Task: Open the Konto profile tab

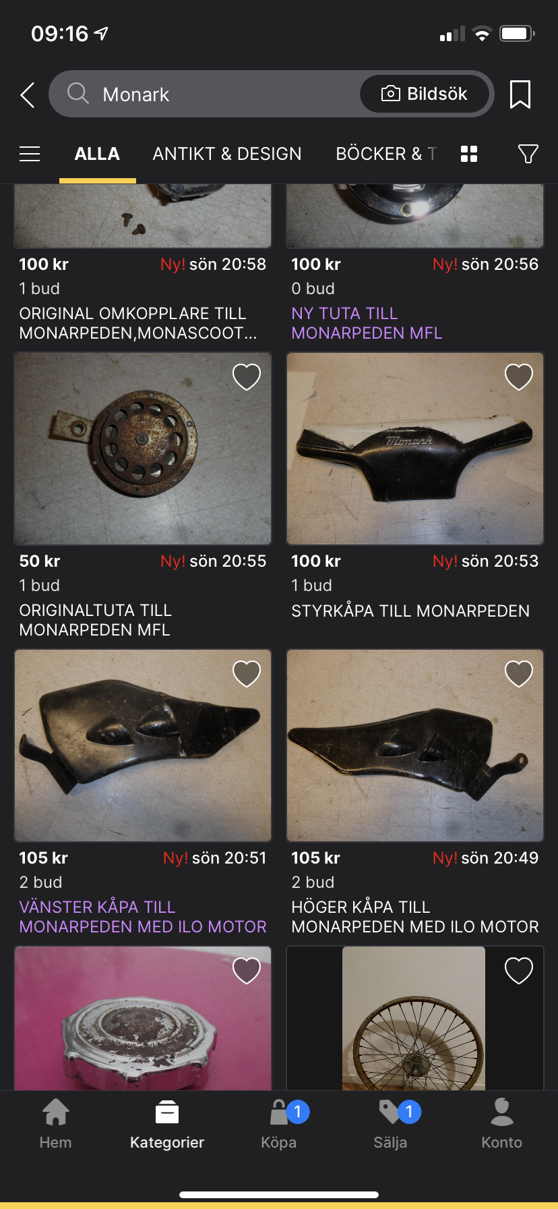Action: pos(502,1124)
